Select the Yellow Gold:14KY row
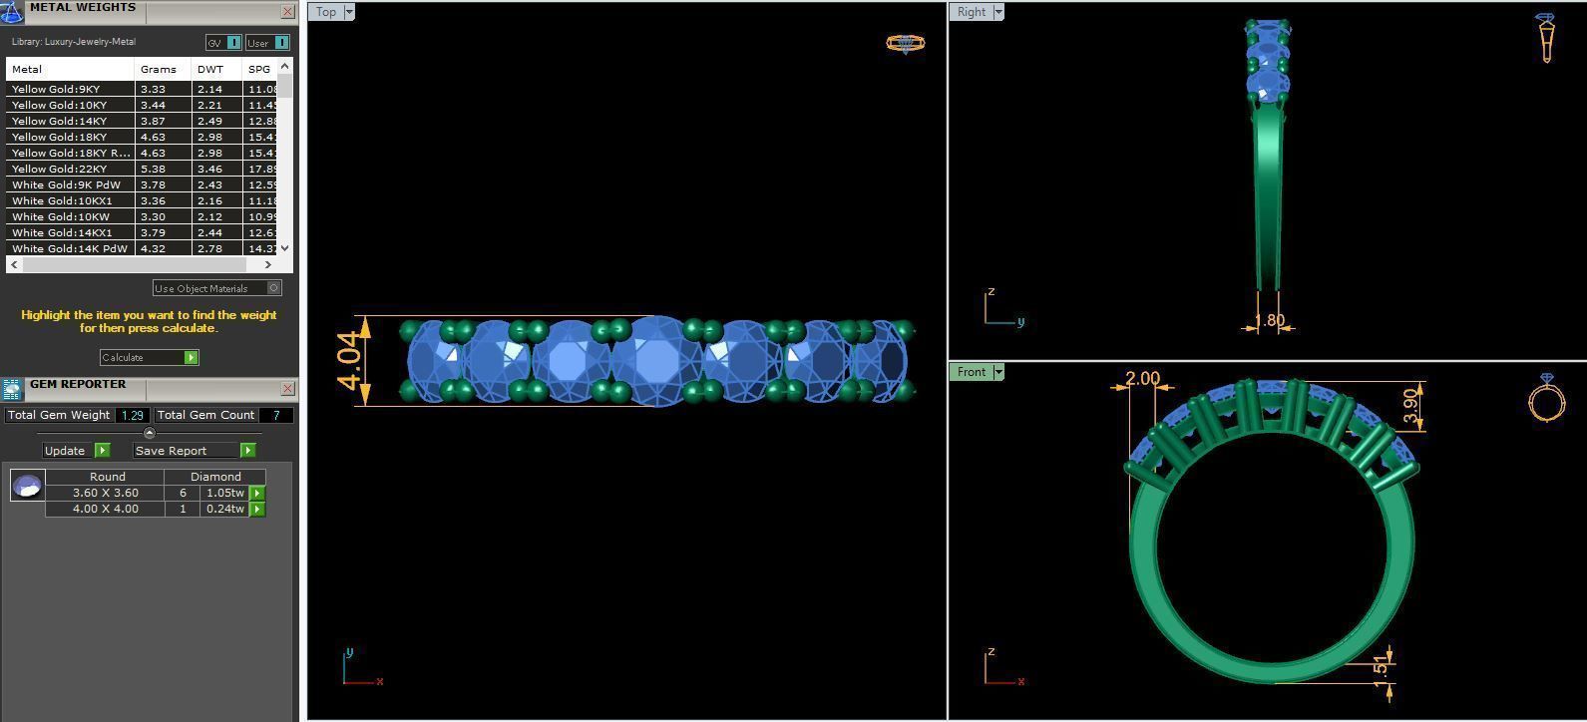 (142, 121)
